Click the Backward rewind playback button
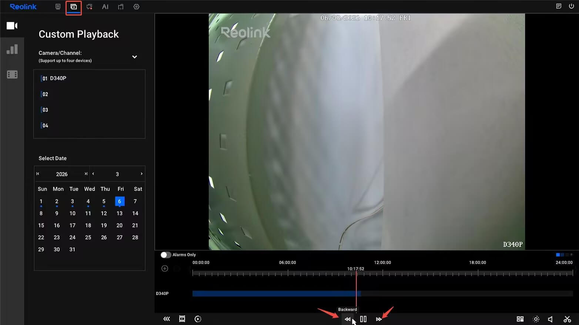 (x=347, y=319)
